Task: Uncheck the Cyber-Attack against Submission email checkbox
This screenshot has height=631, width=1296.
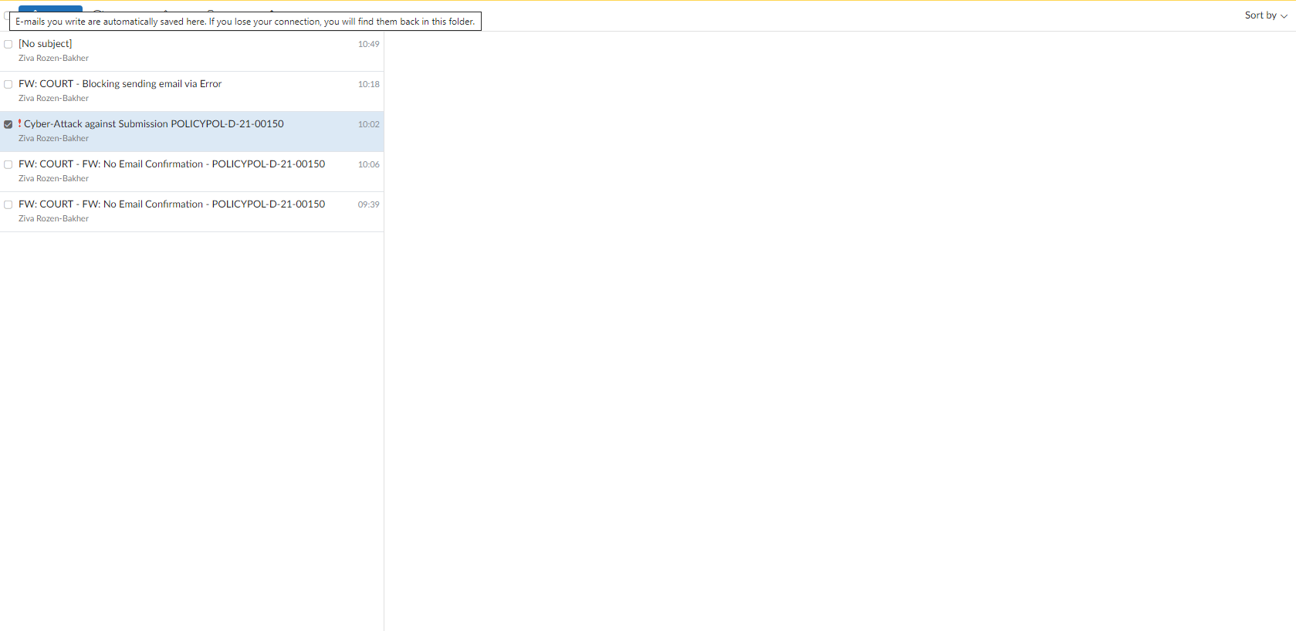Action: click(x=8, y=124)
